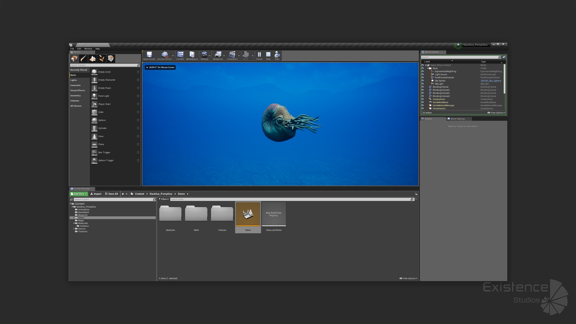Click the Cube shape icon
This screenshot has height=324, width=576.
tap(94, 112)
